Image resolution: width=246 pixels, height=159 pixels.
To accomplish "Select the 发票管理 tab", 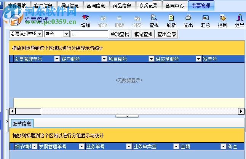I will (x=201, y=6).
